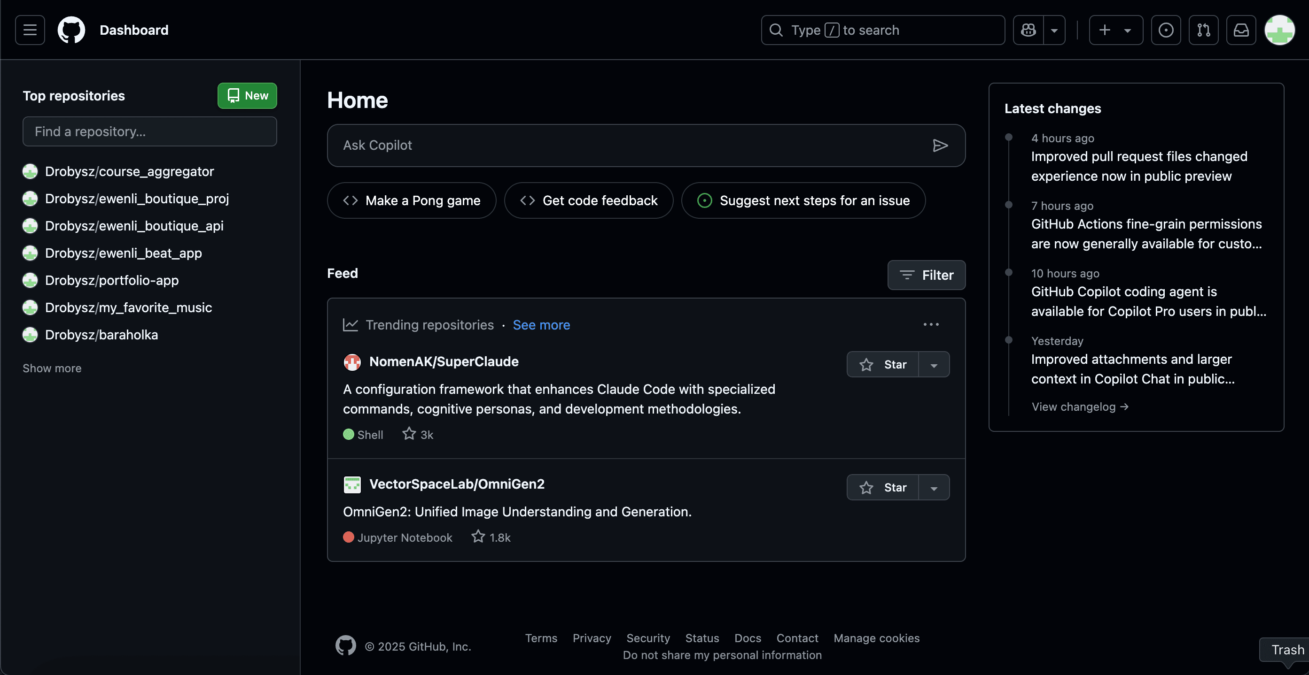The width and height of the screenshot is (1309, 675).
Task: Focus the Find a repository field
Action: 149,131
